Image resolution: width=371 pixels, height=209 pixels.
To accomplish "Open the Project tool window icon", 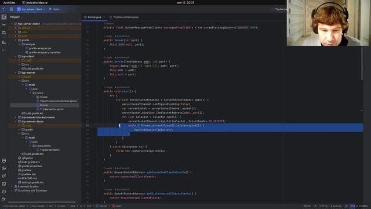I will tap(4, 17).
